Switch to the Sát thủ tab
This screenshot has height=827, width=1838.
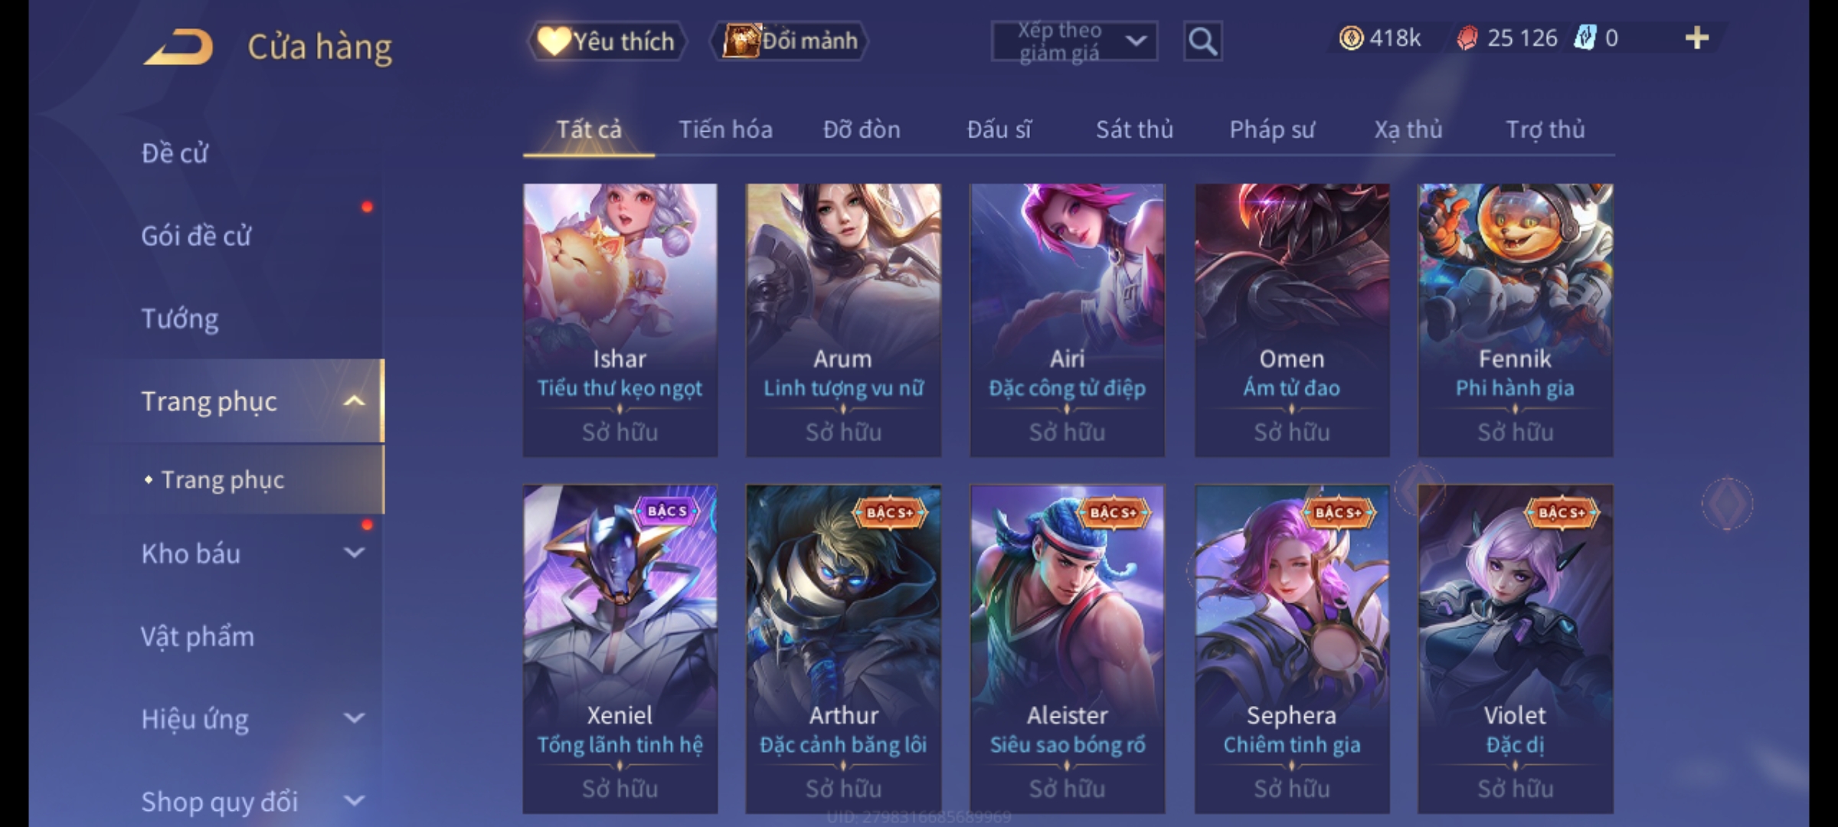[x=1134, y=129]
